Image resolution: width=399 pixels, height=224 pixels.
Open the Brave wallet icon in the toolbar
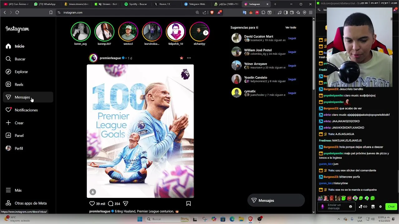292,12
